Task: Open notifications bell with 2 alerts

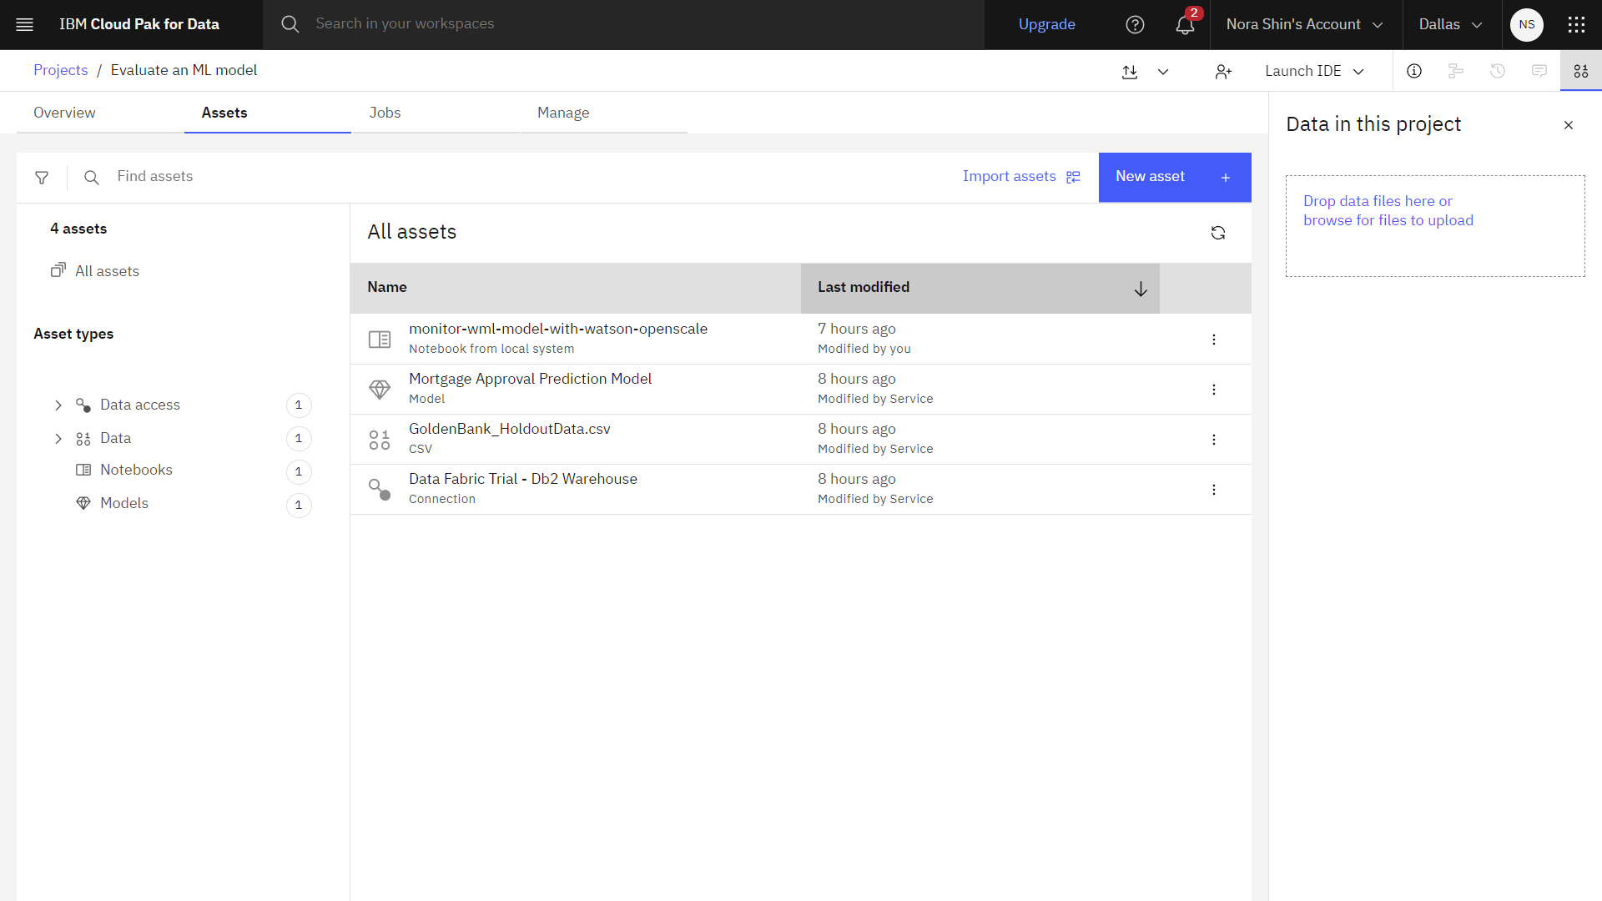Action: [1186, 25]
